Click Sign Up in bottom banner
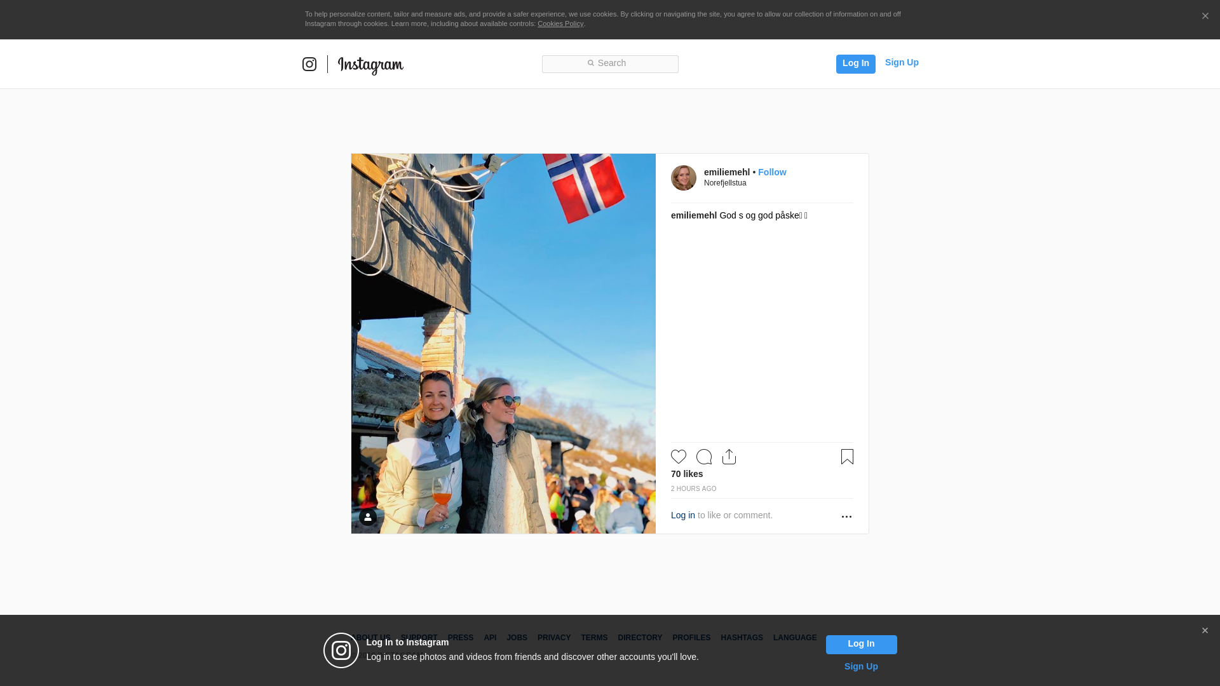This screenshot has width=1220, height=686. tap(861, 666)
